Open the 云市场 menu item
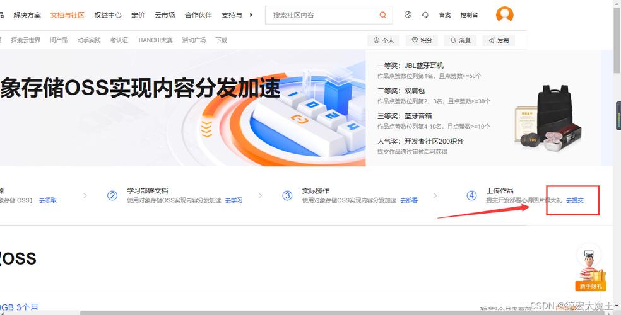Screen dimensions: 621x315 165,15
